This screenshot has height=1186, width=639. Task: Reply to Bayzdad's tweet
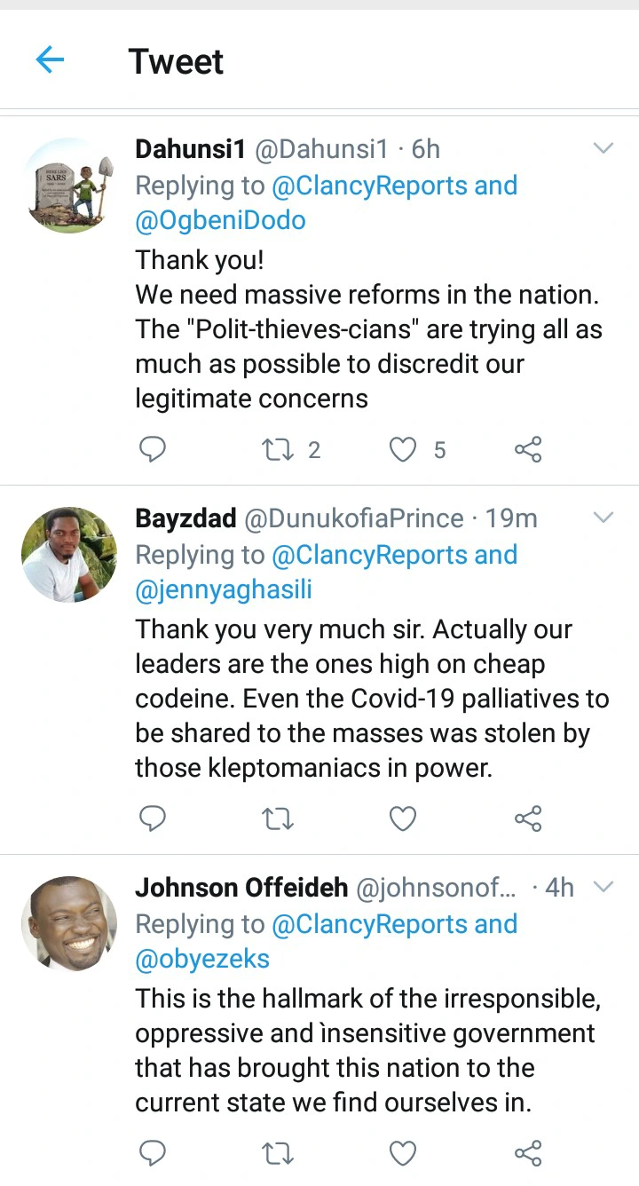pyautogui.click(x=153, y=818)
